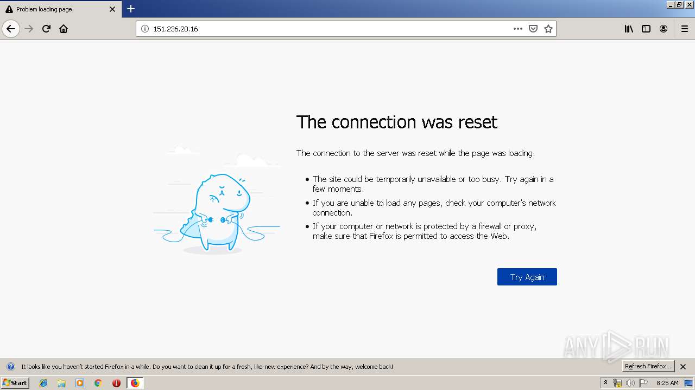Click the forward navigation arrow
This screenshot has width=695, height=390.
click(29, 29)
